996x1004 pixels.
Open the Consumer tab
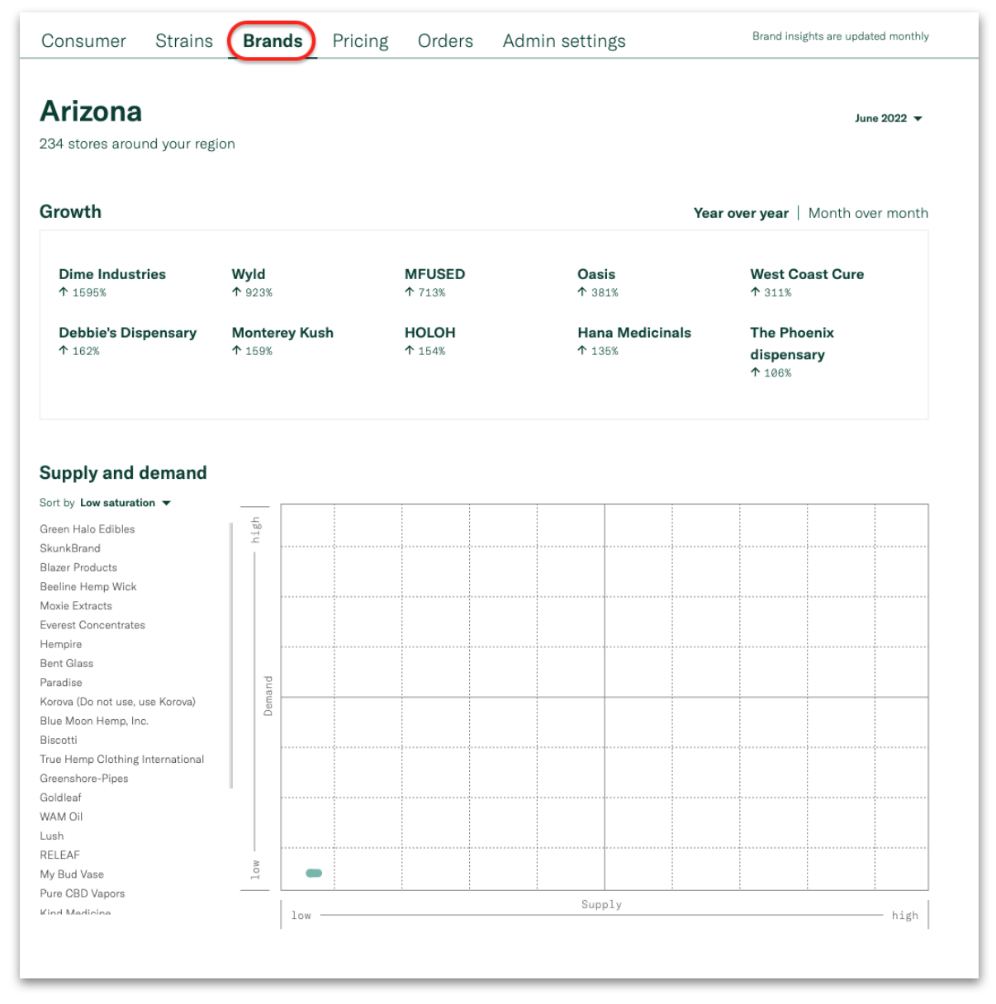click(83, 41)
